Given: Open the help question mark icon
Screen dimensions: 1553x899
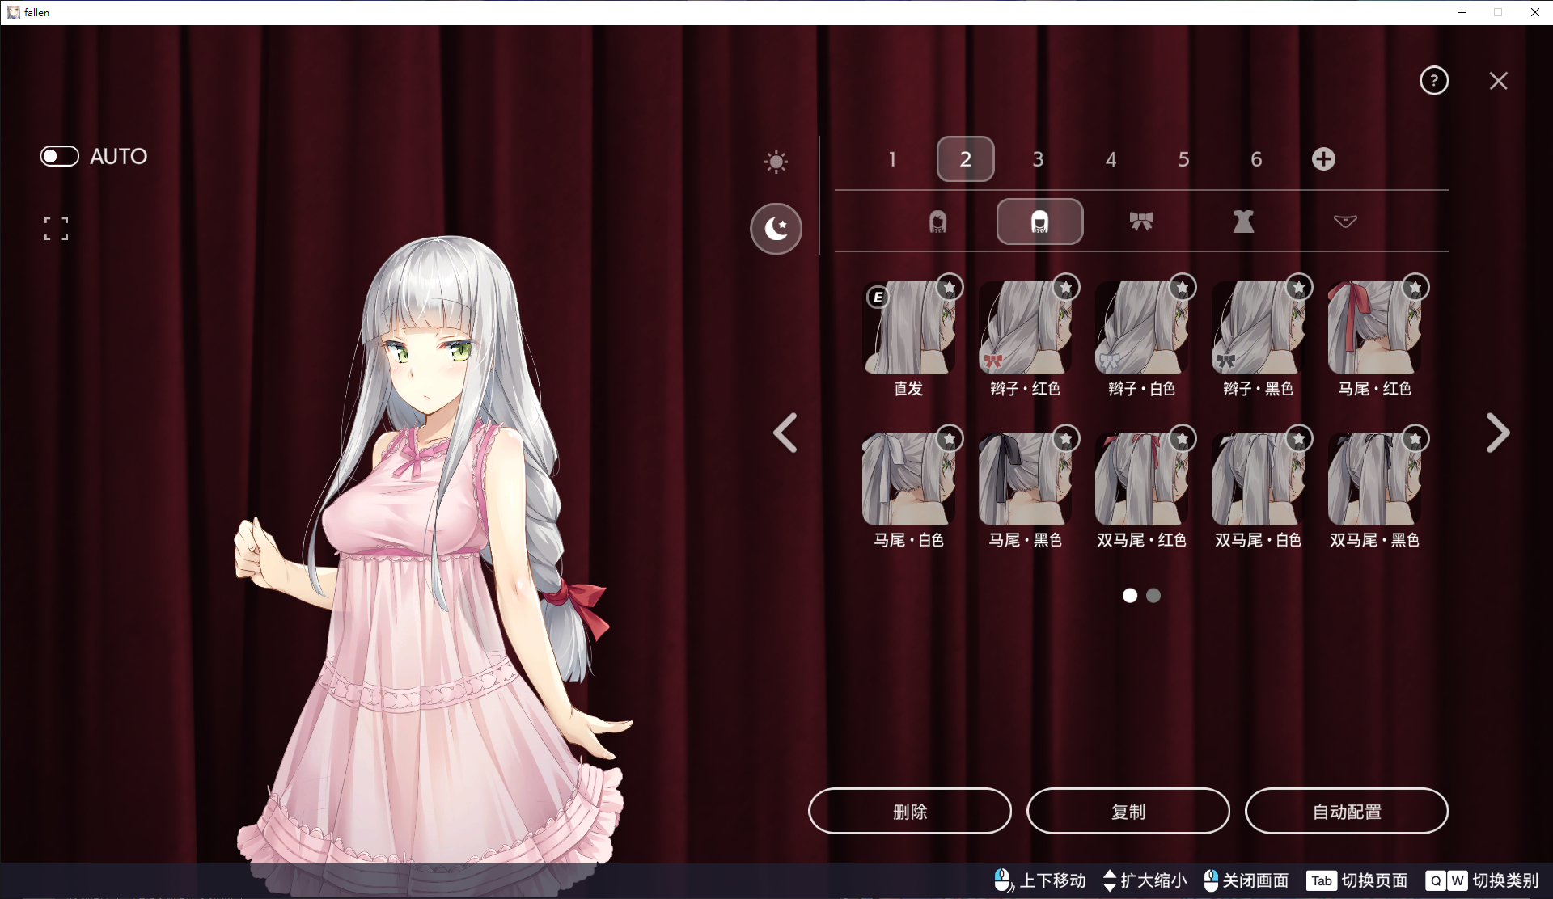Looking at the screenshot, I should tap(1434, 81).
